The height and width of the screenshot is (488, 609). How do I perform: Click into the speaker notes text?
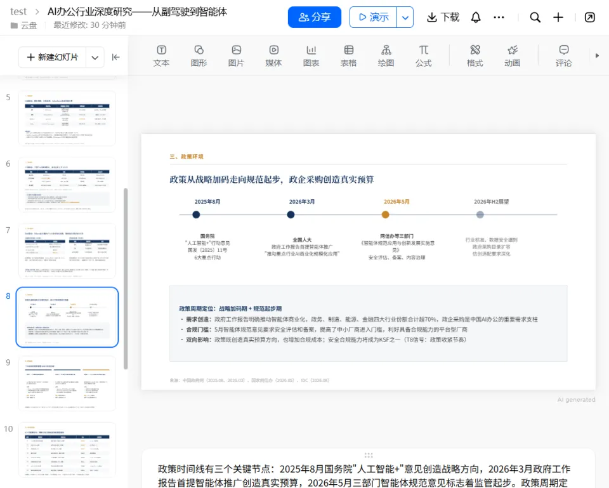click(x=364, y=475)
